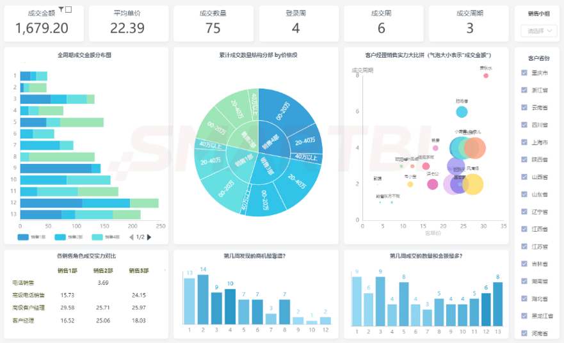564x343 pixels.
Task: Open the 销售小组 请选择 dropdown
Action: (539, 31)
